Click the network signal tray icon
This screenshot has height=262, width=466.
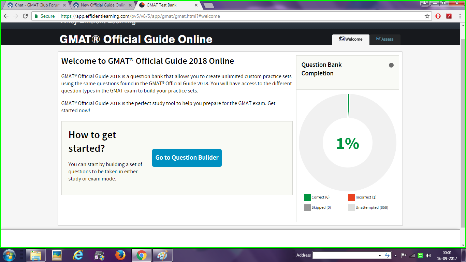pyautogui.click(x=412, y=255)
